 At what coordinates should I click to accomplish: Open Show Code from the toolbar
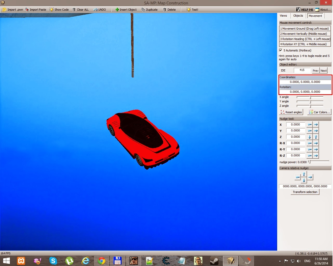coord(59,10)
